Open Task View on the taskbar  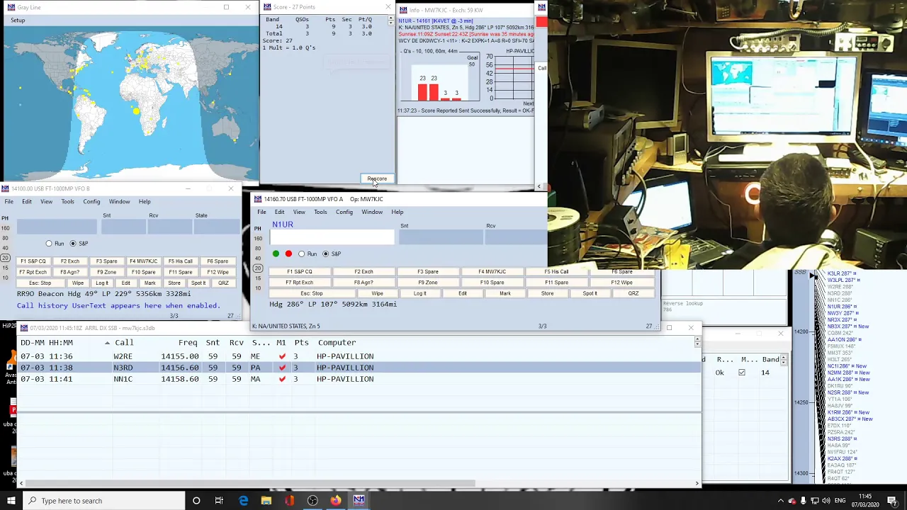(219, 501)
